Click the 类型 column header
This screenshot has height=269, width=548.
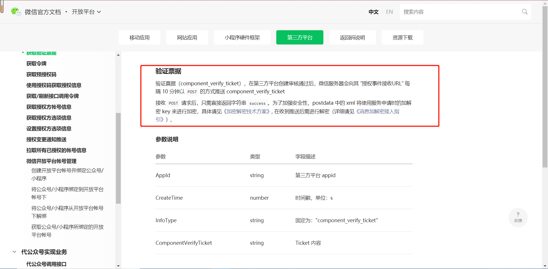255,157
